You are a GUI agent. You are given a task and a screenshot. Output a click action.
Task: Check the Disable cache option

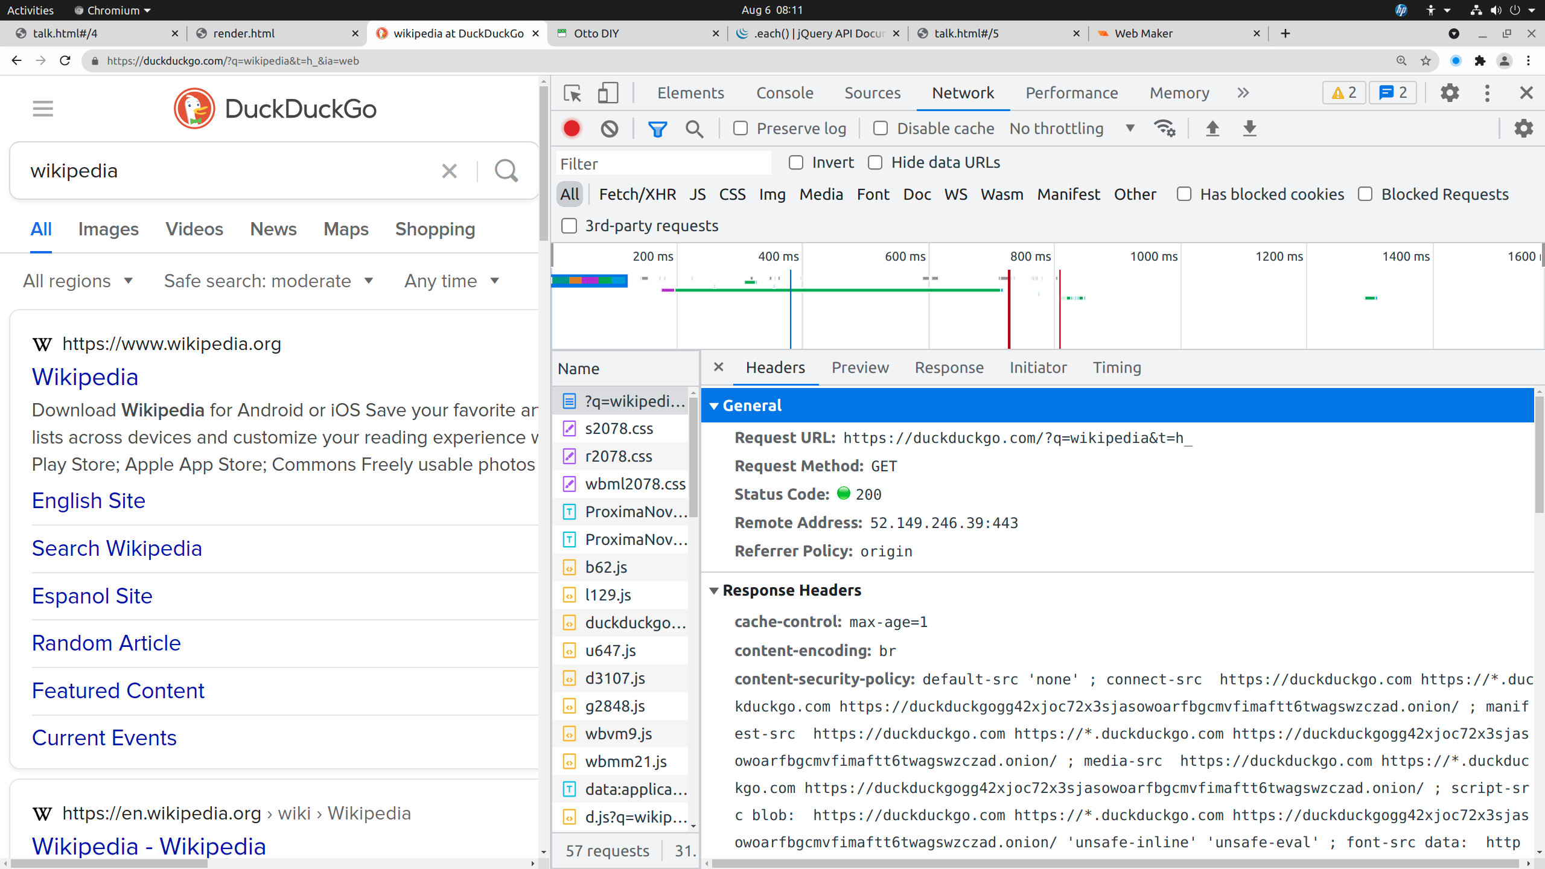pos(881,129)
